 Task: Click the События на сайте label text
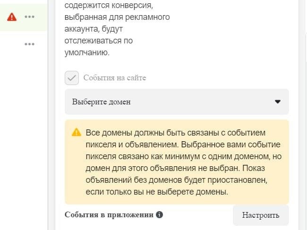click(115, 78)
